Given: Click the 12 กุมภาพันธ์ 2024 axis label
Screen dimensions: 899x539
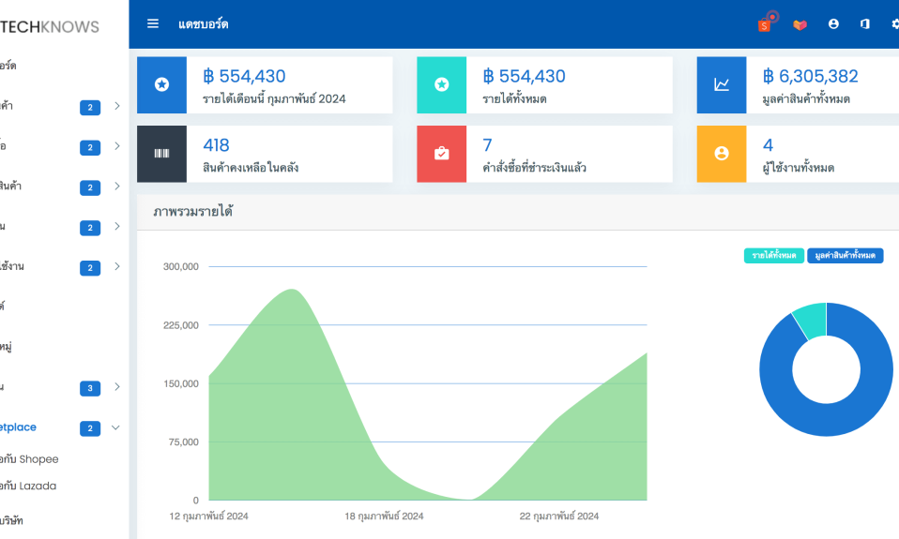Looking at the screenshot, I should tap(208, 517).
